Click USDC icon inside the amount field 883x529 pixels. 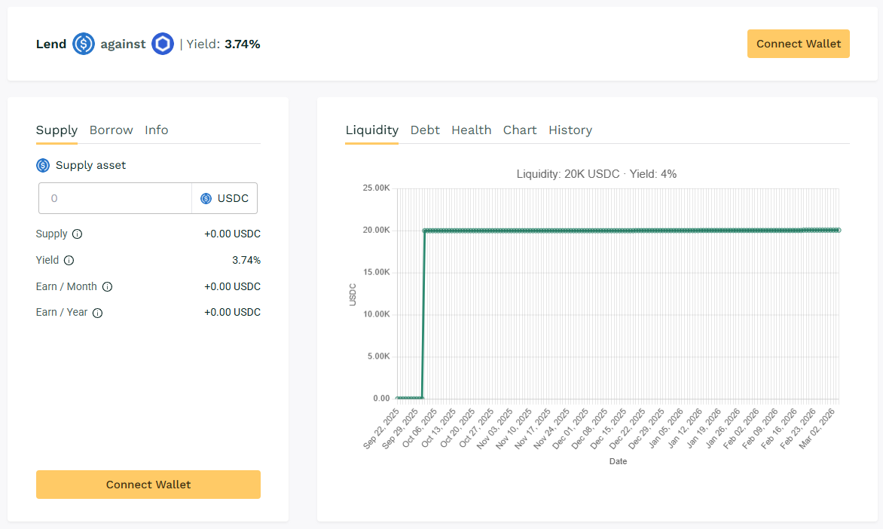206,199
